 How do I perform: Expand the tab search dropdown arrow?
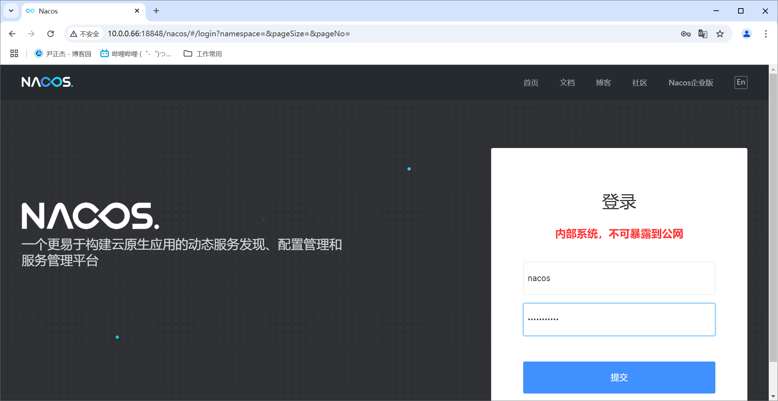(11, 11)
